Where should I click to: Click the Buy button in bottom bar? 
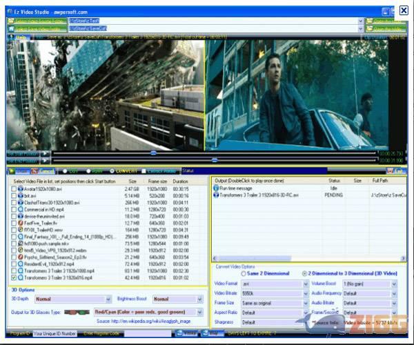click(213, 333)
